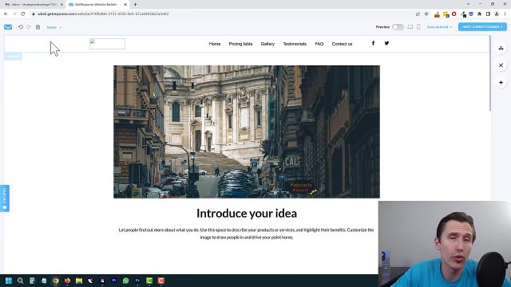Viewport: 511px width, 287px height.
Task: Open a new browser tab
Action: (135, 5)
